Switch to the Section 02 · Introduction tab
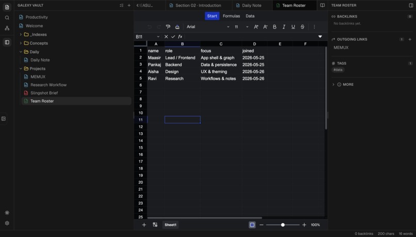The height and width of the screenshot is (237, 416). point(198,5)
